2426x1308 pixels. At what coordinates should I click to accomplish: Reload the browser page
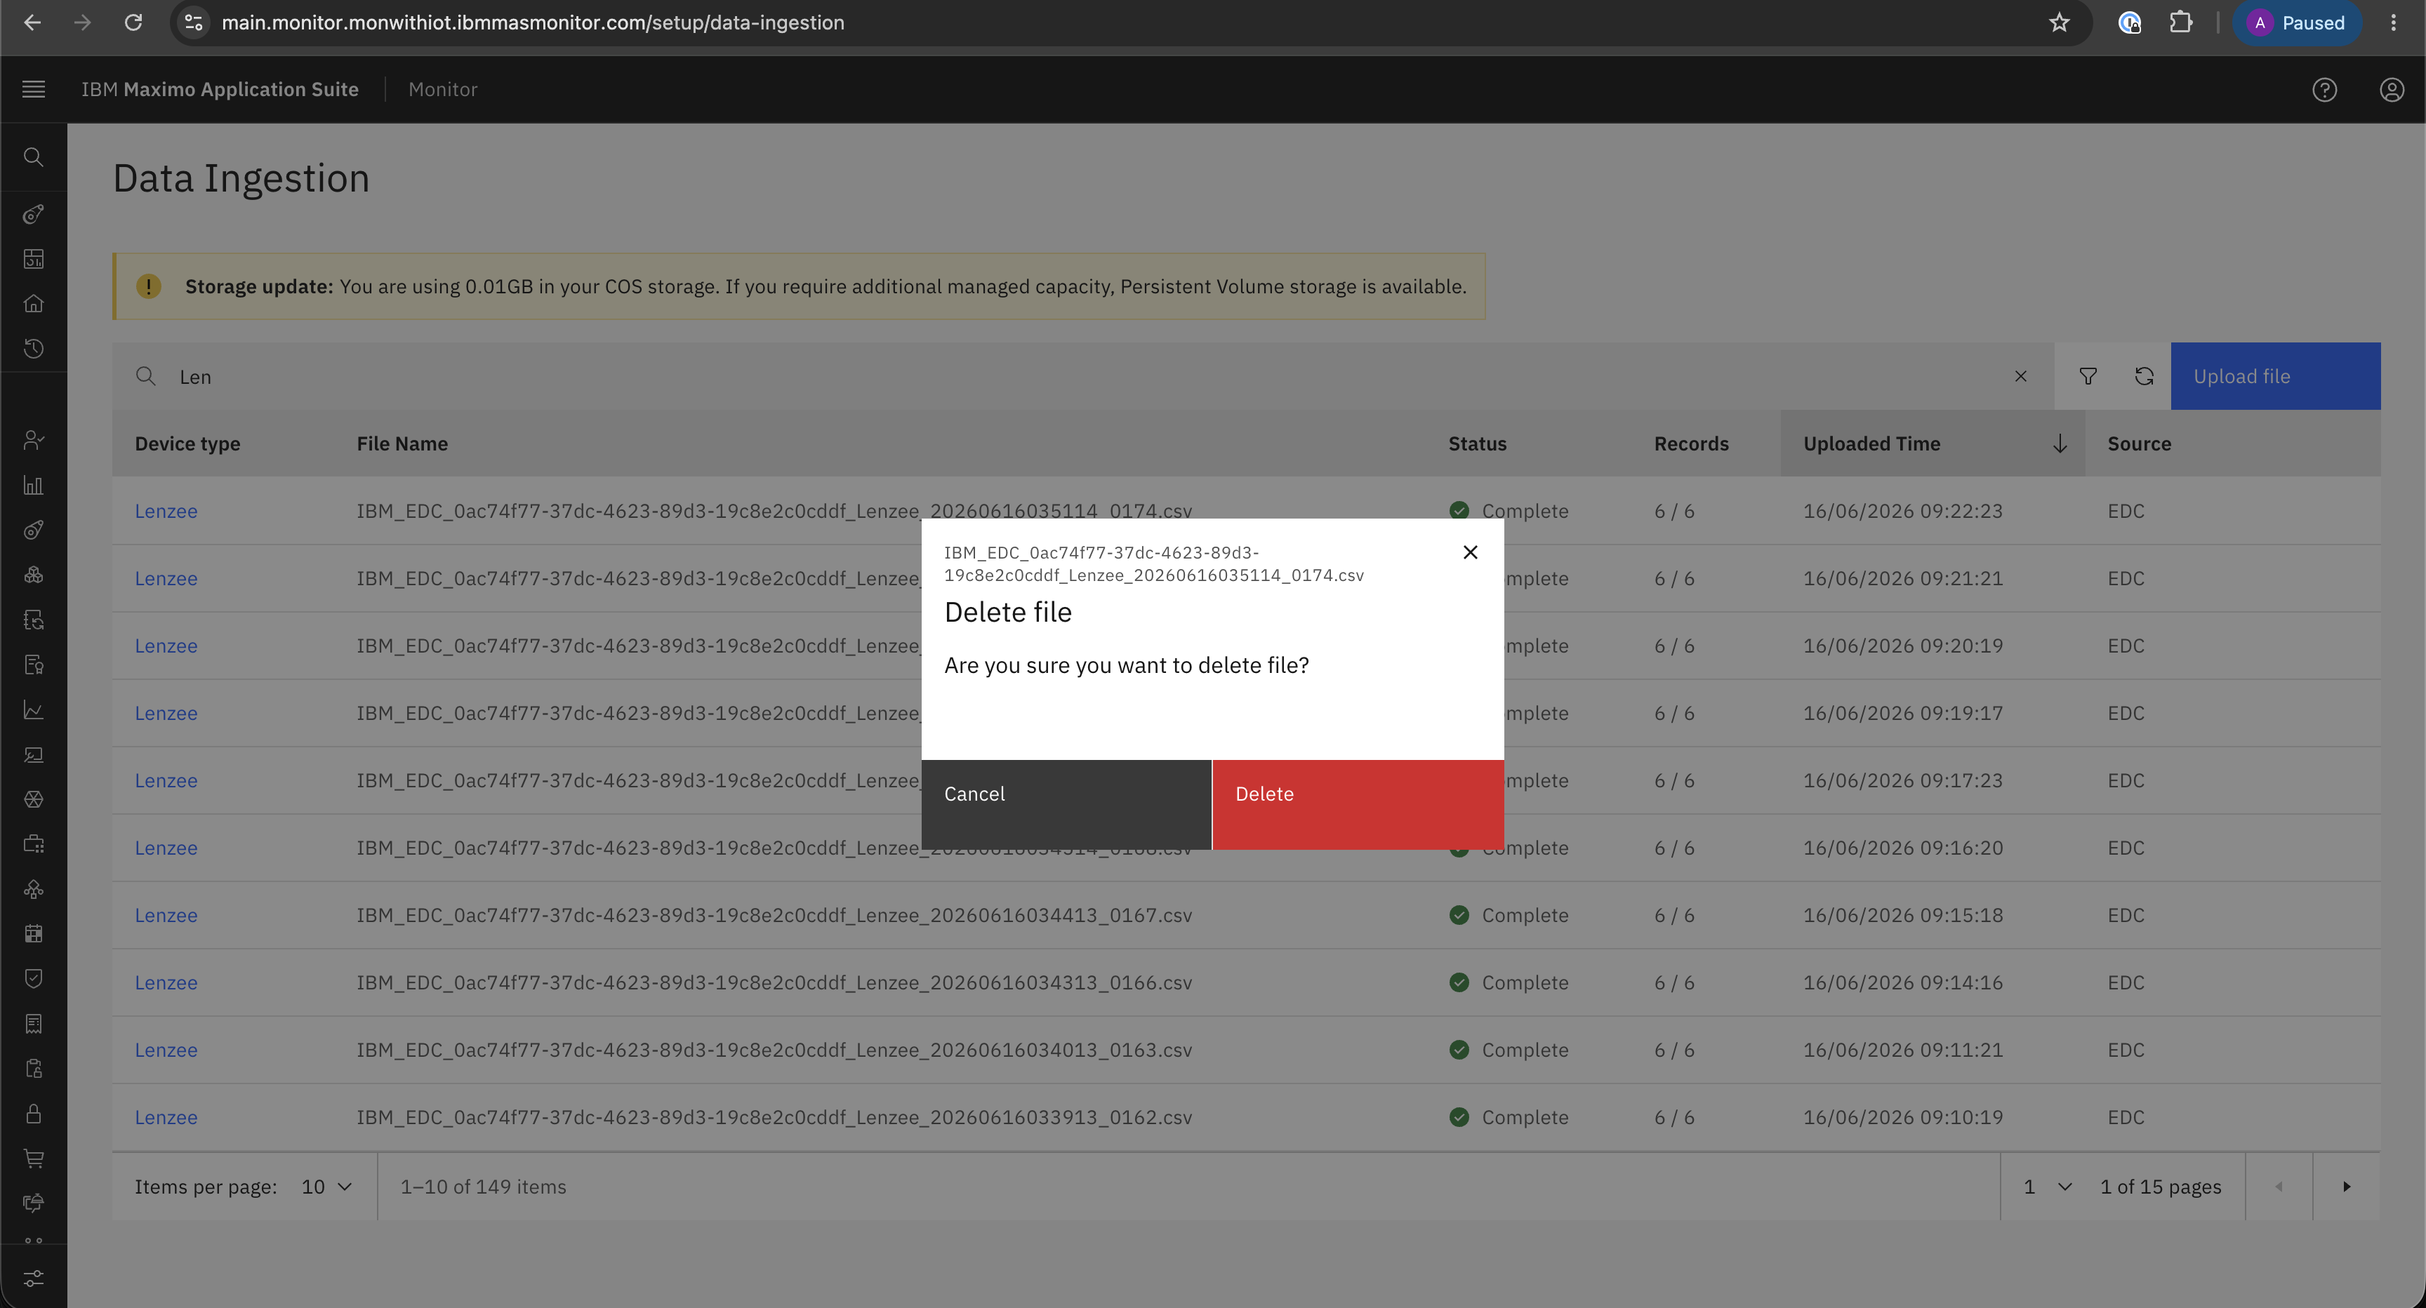point(133,22)
